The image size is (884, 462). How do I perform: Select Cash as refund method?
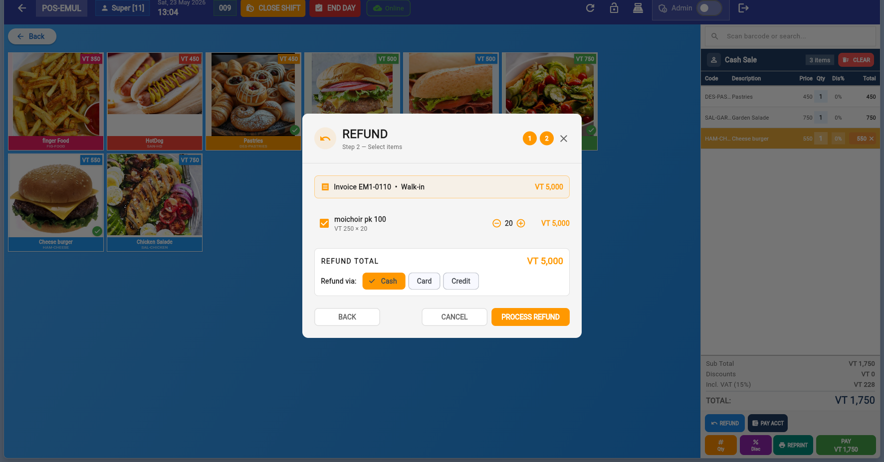click(x=384, y=281)
